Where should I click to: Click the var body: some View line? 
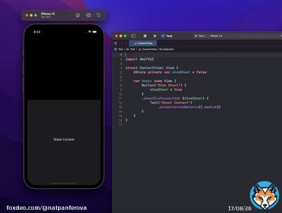[155, 81]
